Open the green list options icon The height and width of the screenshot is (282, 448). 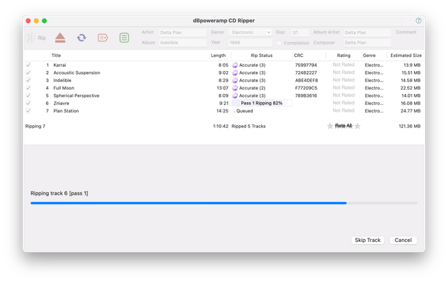[x=125, y=38]
